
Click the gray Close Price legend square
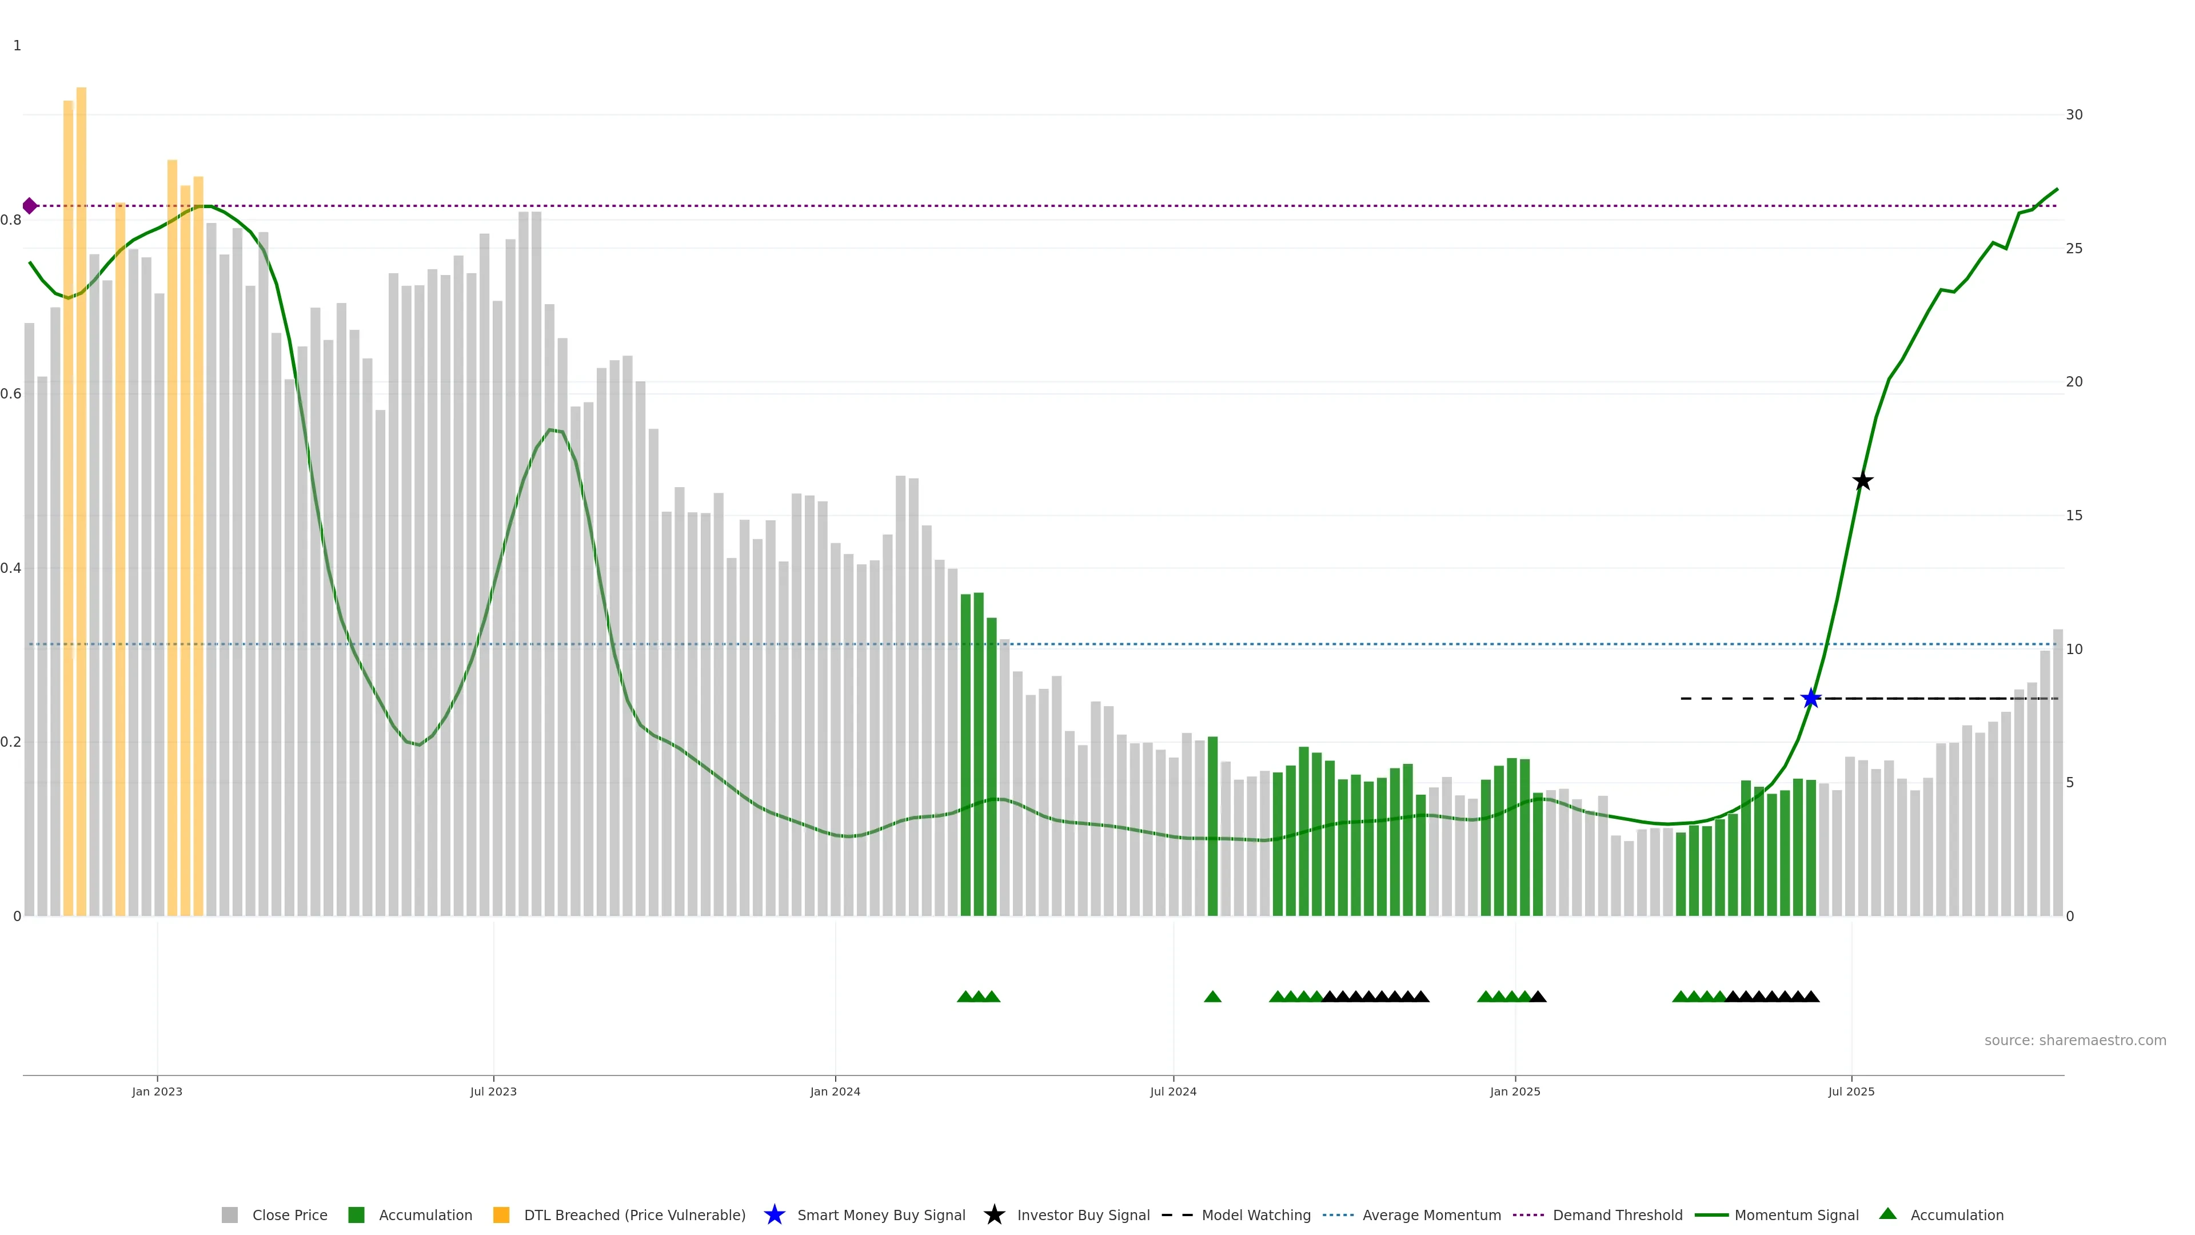[229, 1214]
